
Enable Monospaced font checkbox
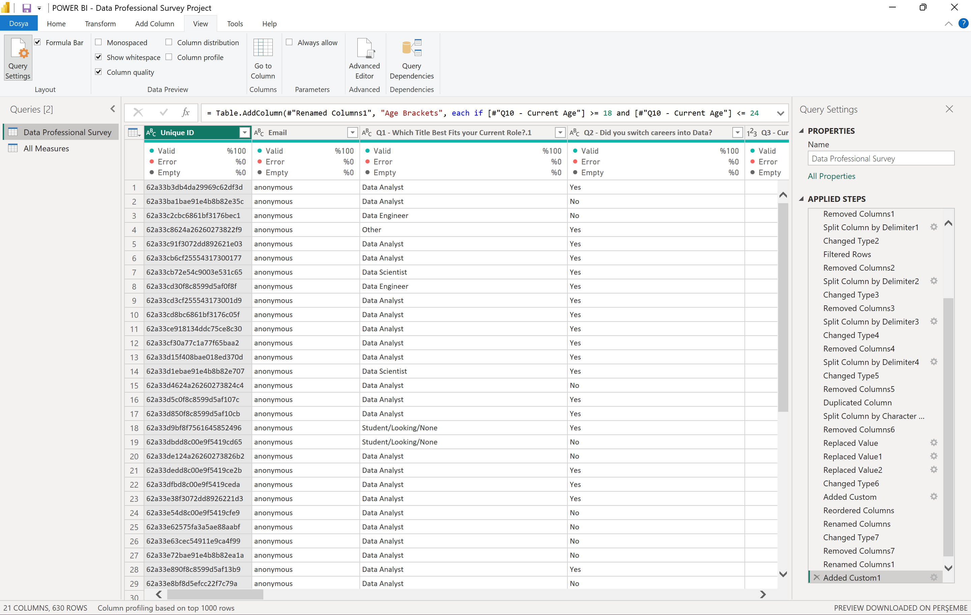(x=98, y=42)
